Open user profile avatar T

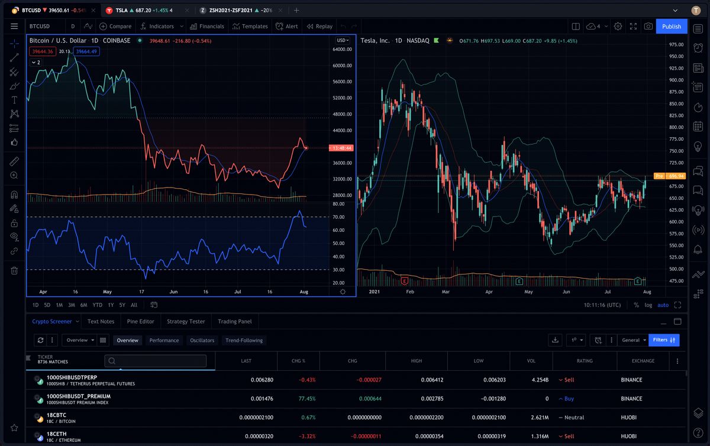[696, 10]
